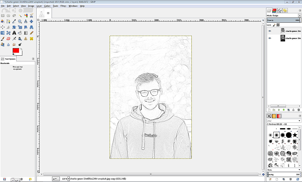Viewport: 302px width, 182px height.
Task: Switch to the Channels tab
Action: 274,11
